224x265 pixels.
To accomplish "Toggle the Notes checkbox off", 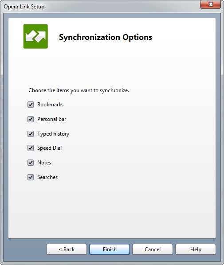I will (x=31, y=163).
